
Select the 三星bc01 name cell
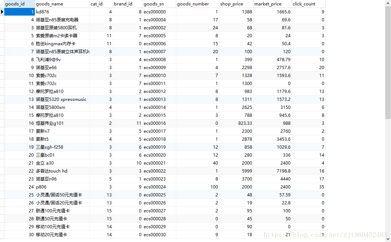[62, 155]
